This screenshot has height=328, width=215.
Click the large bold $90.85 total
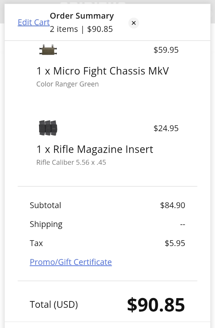tap(156, 305)
